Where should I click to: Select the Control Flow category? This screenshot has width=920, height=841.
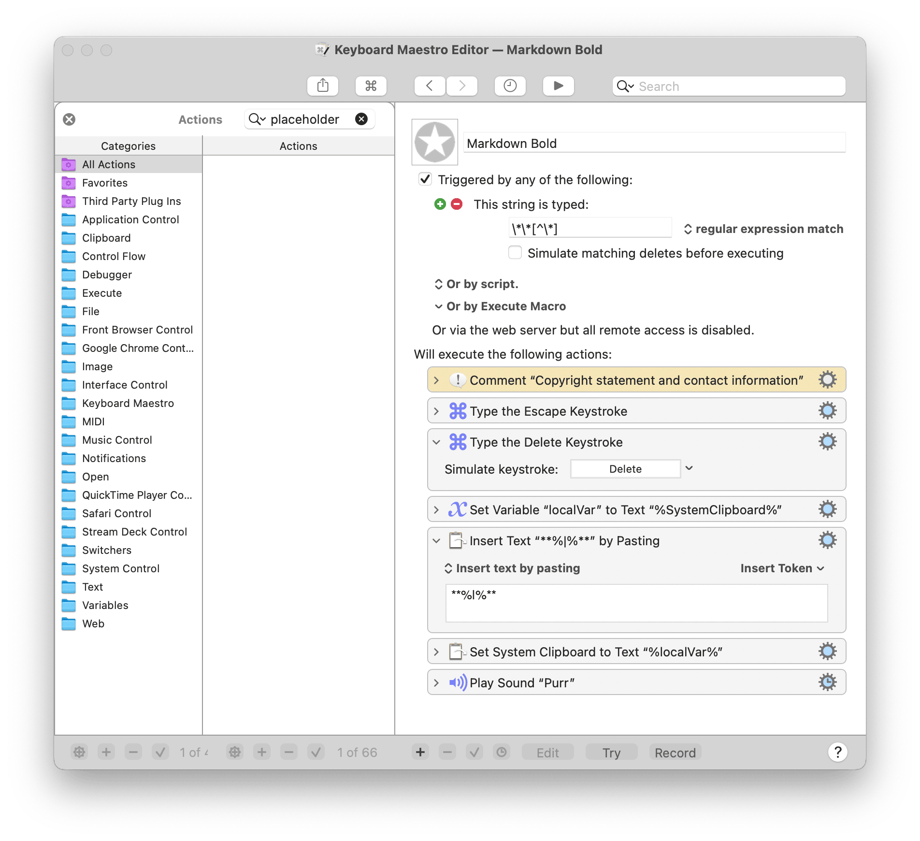pos(129,256)
